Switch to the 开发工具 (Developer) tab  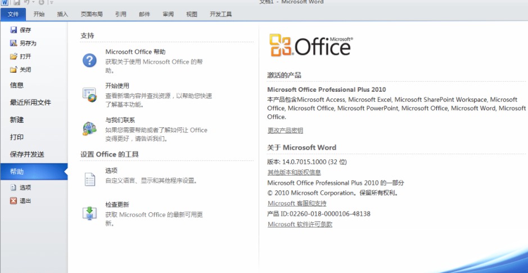click(221, 14)
